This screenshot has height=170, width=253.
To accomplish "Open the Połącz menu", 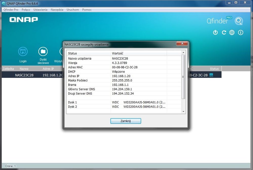I will [x=26, y=10].
